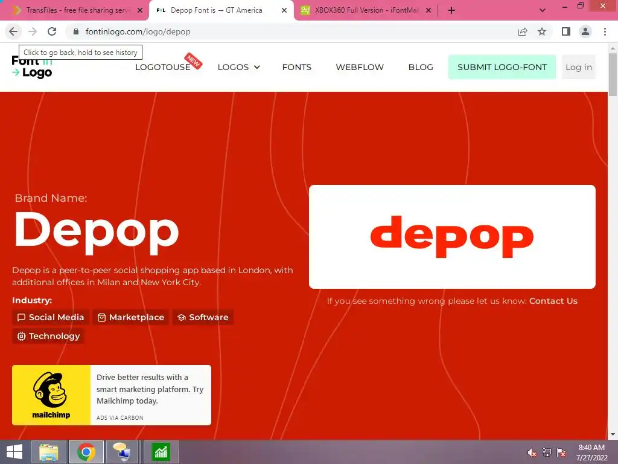Click the Log in button
Viewport: 618px width, 464px height.
[579, 67]
